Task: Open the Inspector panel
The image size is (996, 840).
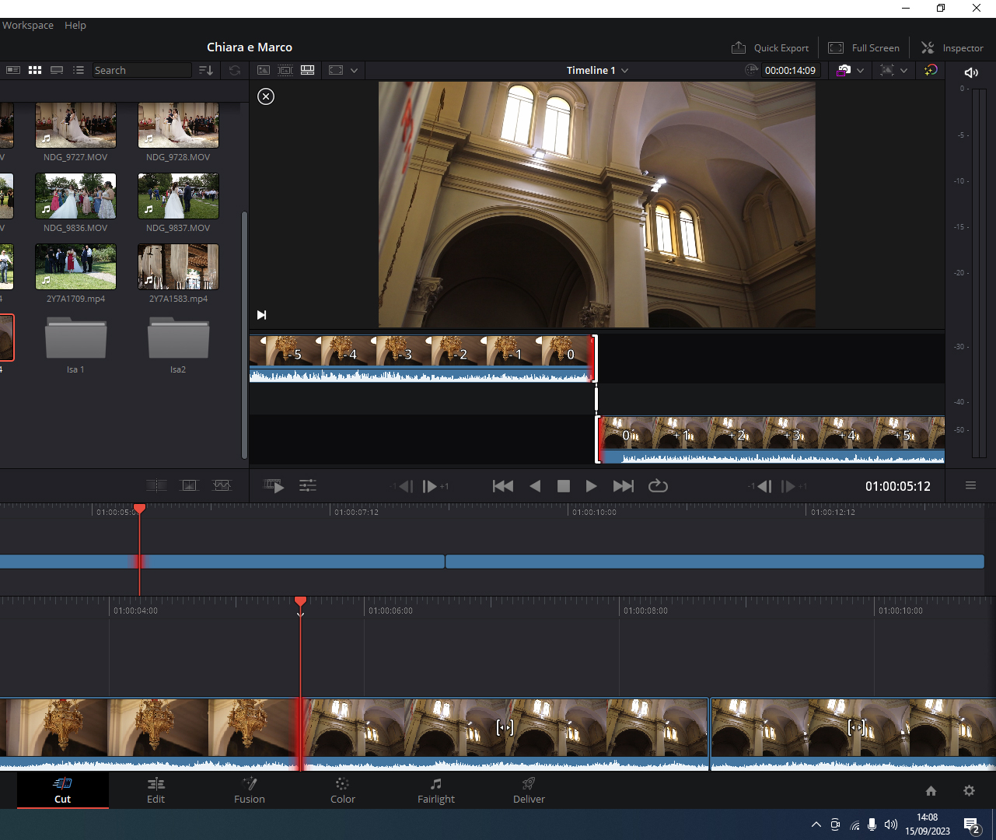Action: pyautogui.click(x=952, y=47)
